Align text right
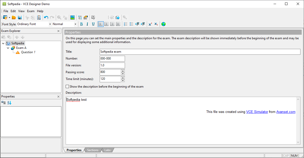Screen dimensions: 304x158 [x=112, y=24]
